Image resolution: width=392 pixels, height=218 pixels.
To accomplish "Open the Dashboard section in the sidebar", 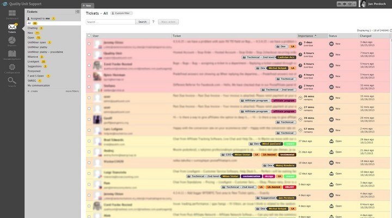I will click(12, 15).
